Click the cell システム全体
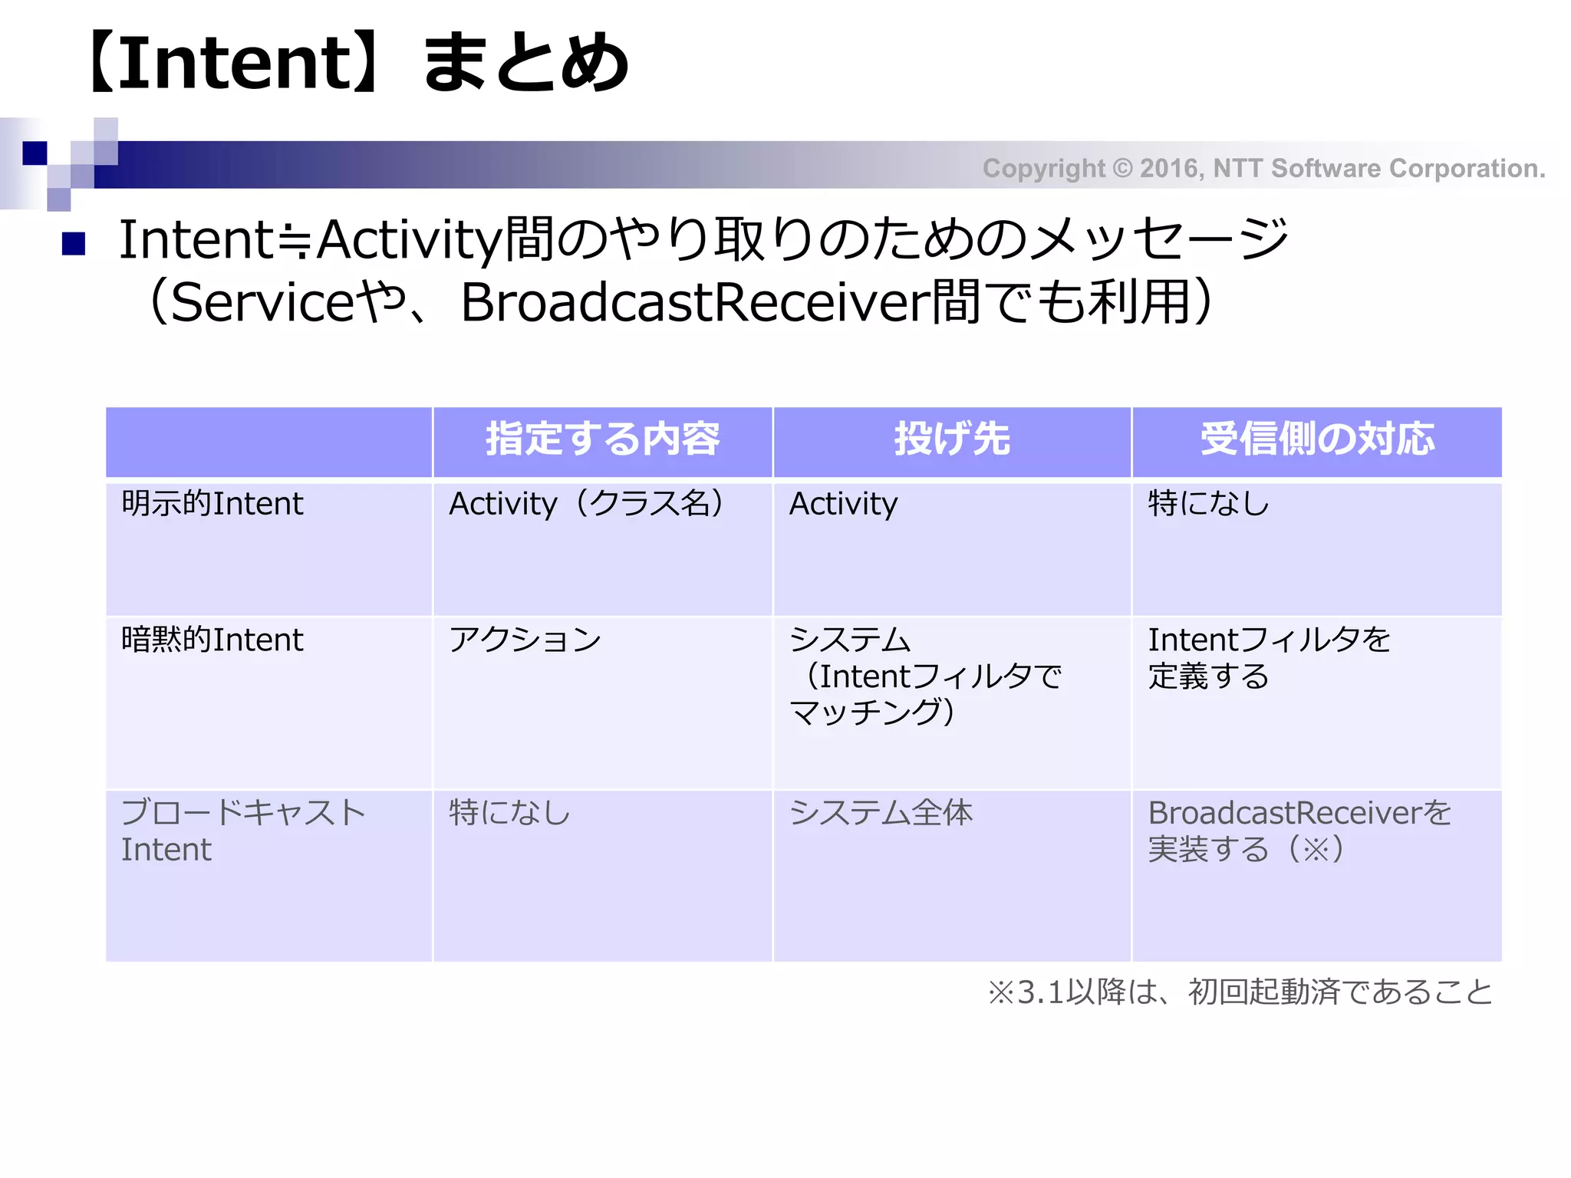Screen dimensions: 1571x1178 pyautogui.click(x=881, y=813)
